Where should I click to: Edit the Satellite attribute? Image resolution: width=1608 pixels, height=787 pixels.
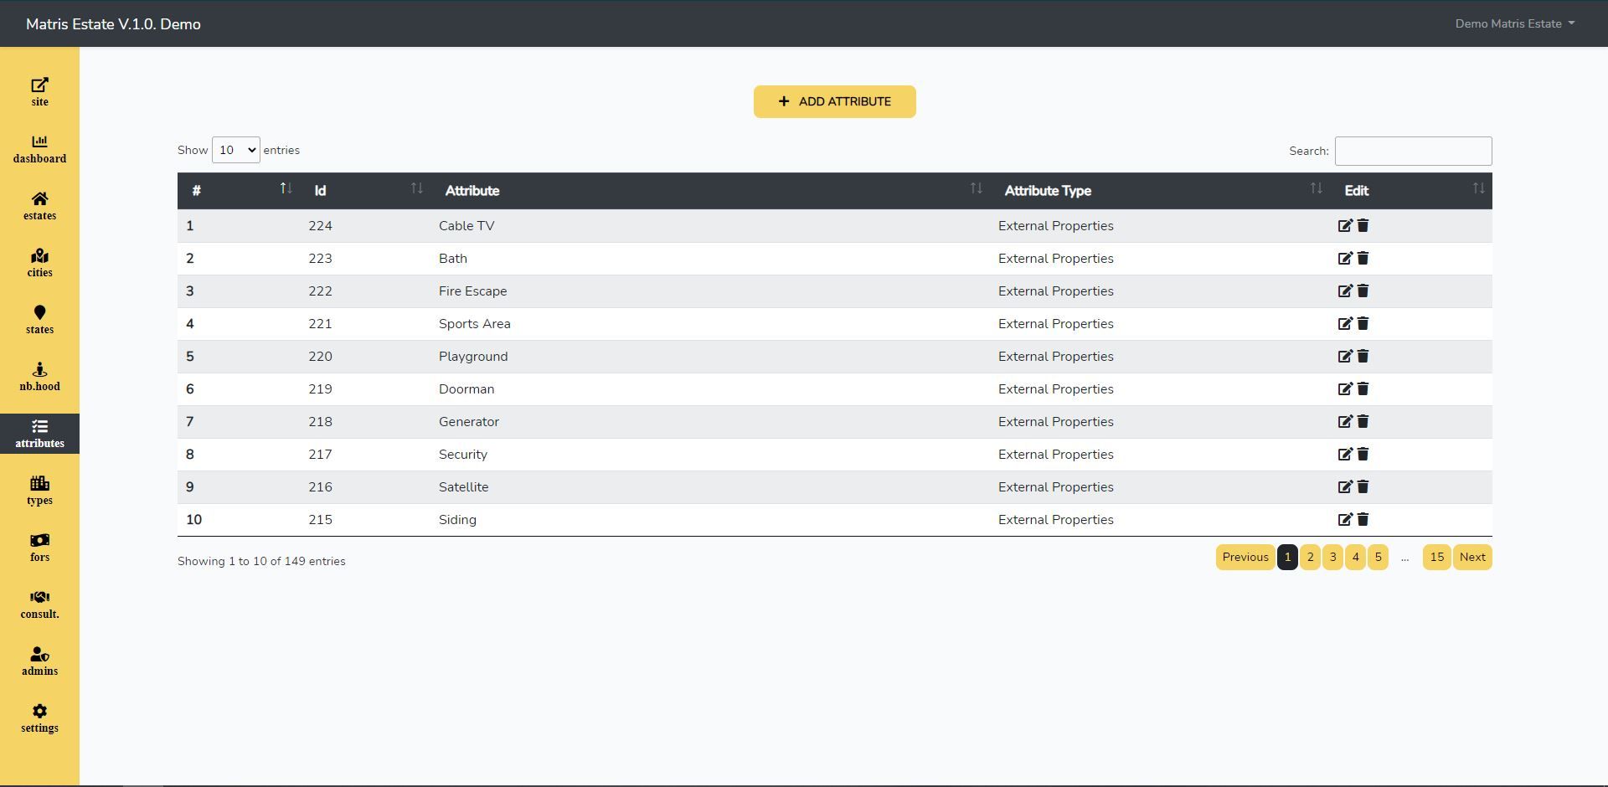tap(1345, 487)
